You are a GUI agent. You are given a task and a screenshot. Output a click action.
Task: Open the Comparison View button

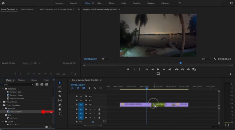(194, 69)
